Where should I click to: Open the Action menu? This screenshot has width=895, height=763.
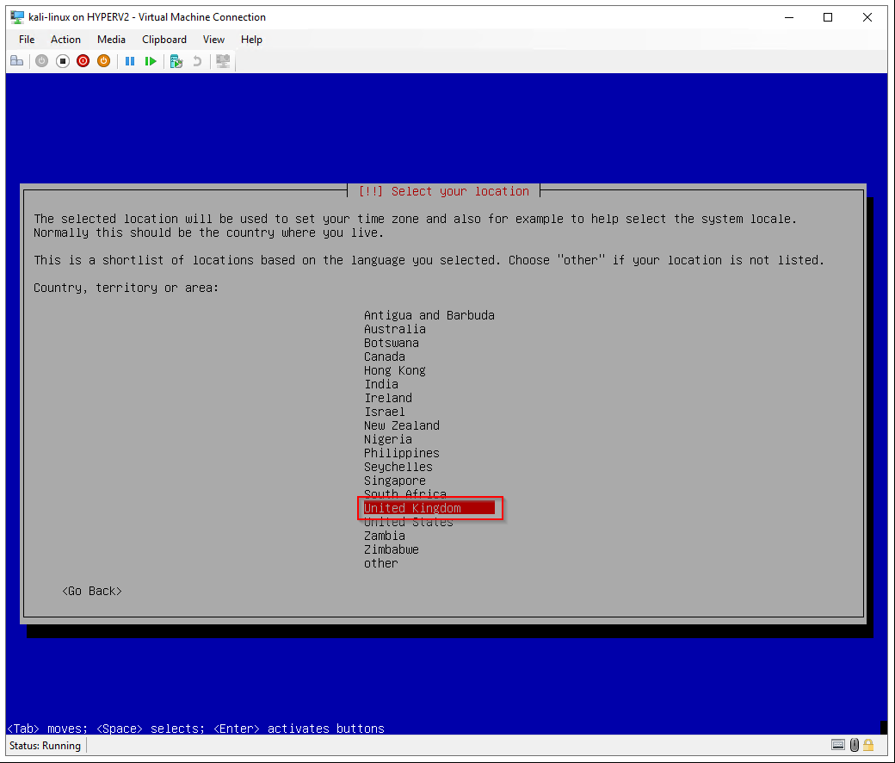pyautogui.click(x=65, y=40)
